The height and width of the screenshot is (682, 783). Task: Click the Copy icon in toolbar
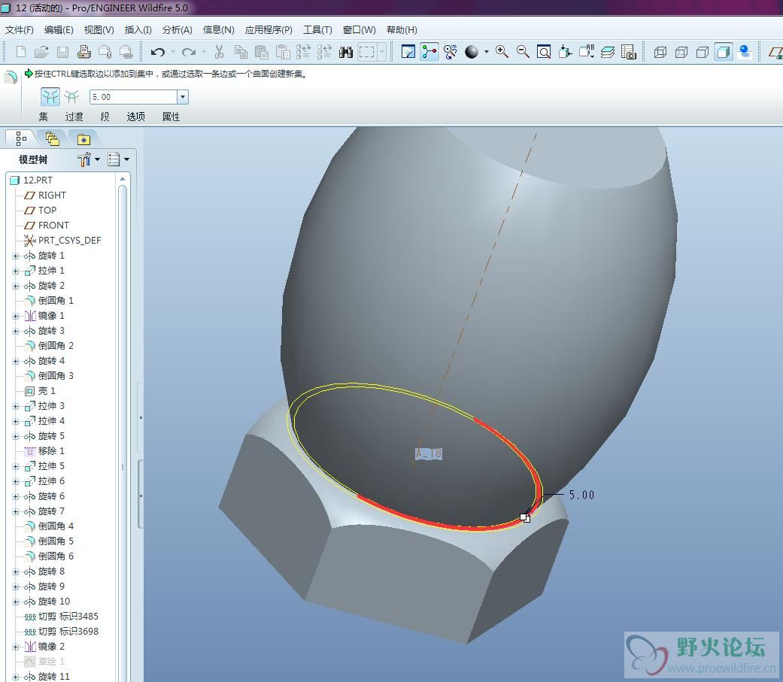(241, 52)
